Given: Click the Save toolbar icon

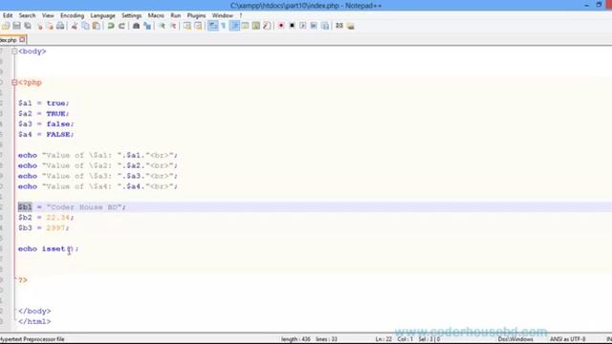Looking at the screenshot, I should (16, 26).
